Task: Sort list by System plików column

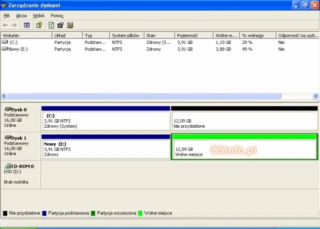Action: 127,35
